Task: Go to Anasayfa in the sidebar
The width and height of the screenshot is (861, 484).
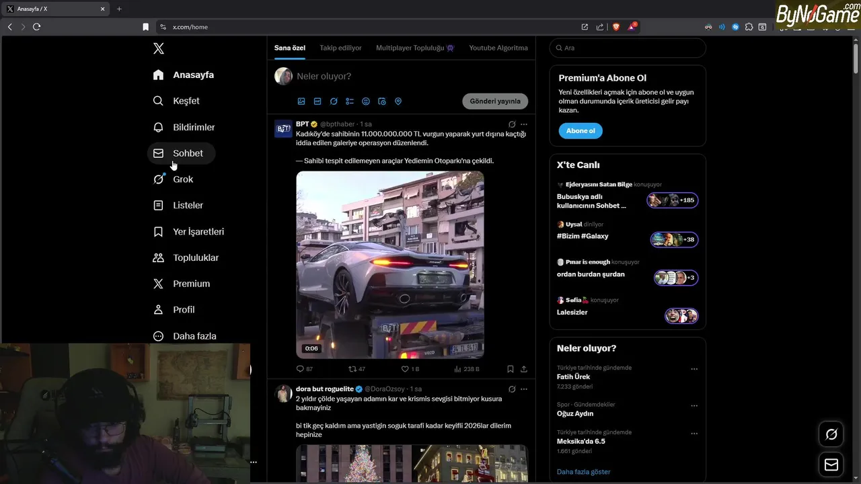Action: click(184, 75)
